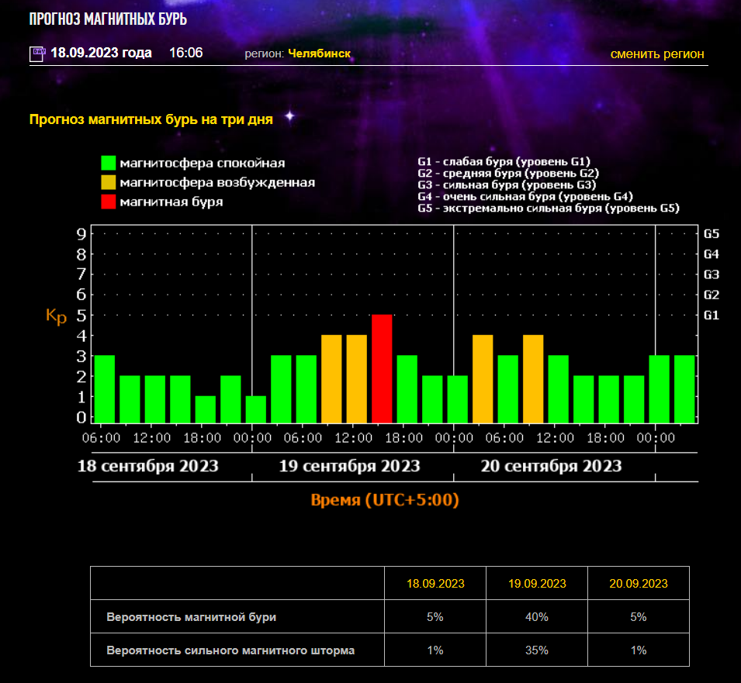Click the region name 'Челябинск'
The height and width of the screenshot is (683, 741).
[x=320, y=53]
